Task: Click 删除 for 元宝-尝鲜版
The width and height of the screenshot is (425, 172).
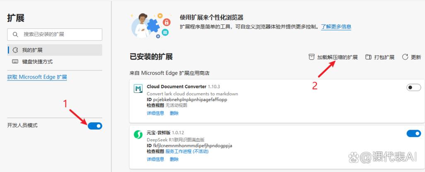Action: coord(174,159)
